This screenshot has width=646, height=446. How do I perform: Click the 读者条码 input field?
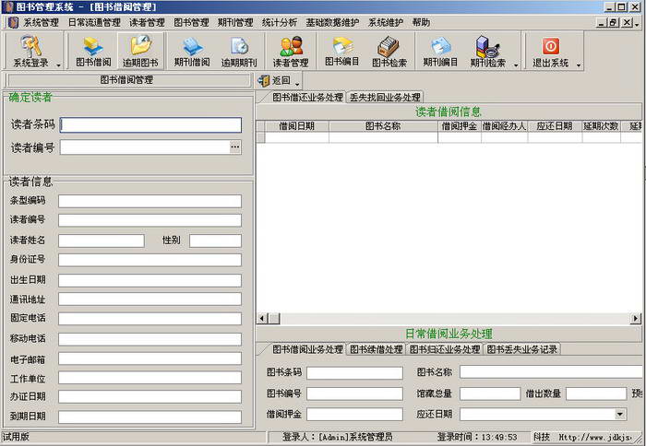pyautogui.click(x=150, y=124)
